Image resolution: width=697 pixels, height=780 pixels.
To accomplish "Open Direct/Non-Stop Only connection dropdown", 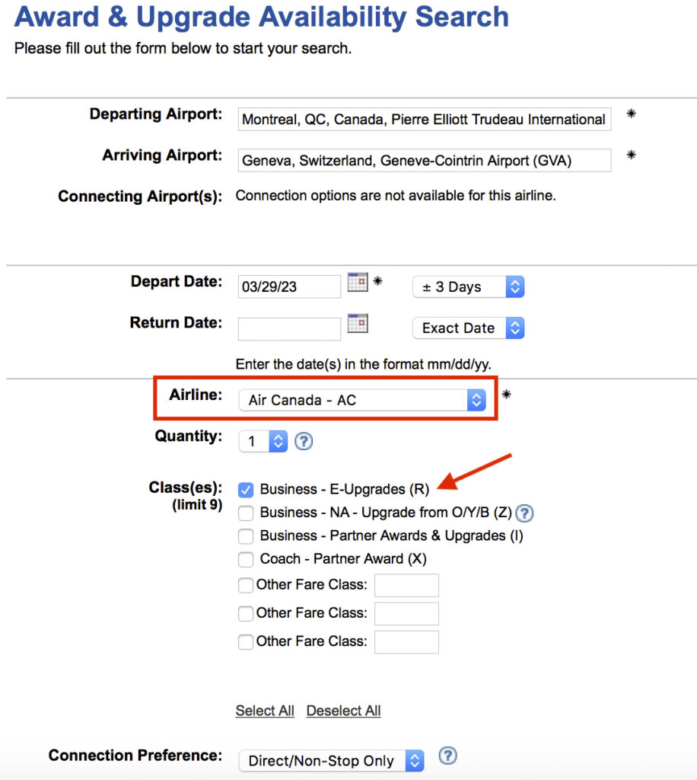I will point(330,760).
